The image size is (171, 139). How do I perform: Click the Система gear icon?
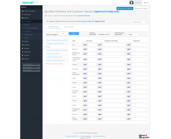[x=23, y=55]
